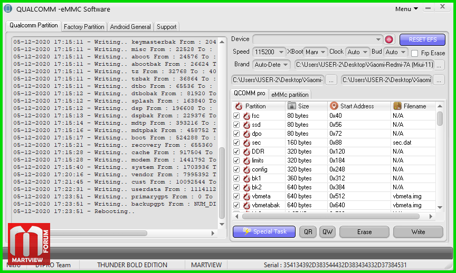Viewport: 456px width, 273px height.
Task: Switch to Factory Partition tab
Action: tap(84, 27)
